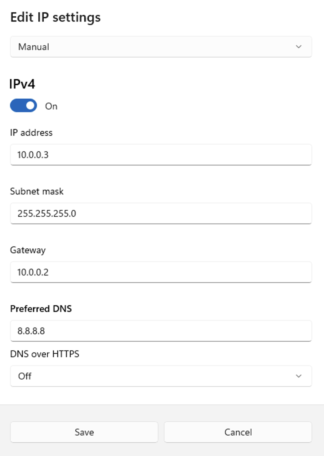The height and width of the screenshot is (456, 324).
Task: Click the Off value in DNS over HTTPS
Action: 25,376
